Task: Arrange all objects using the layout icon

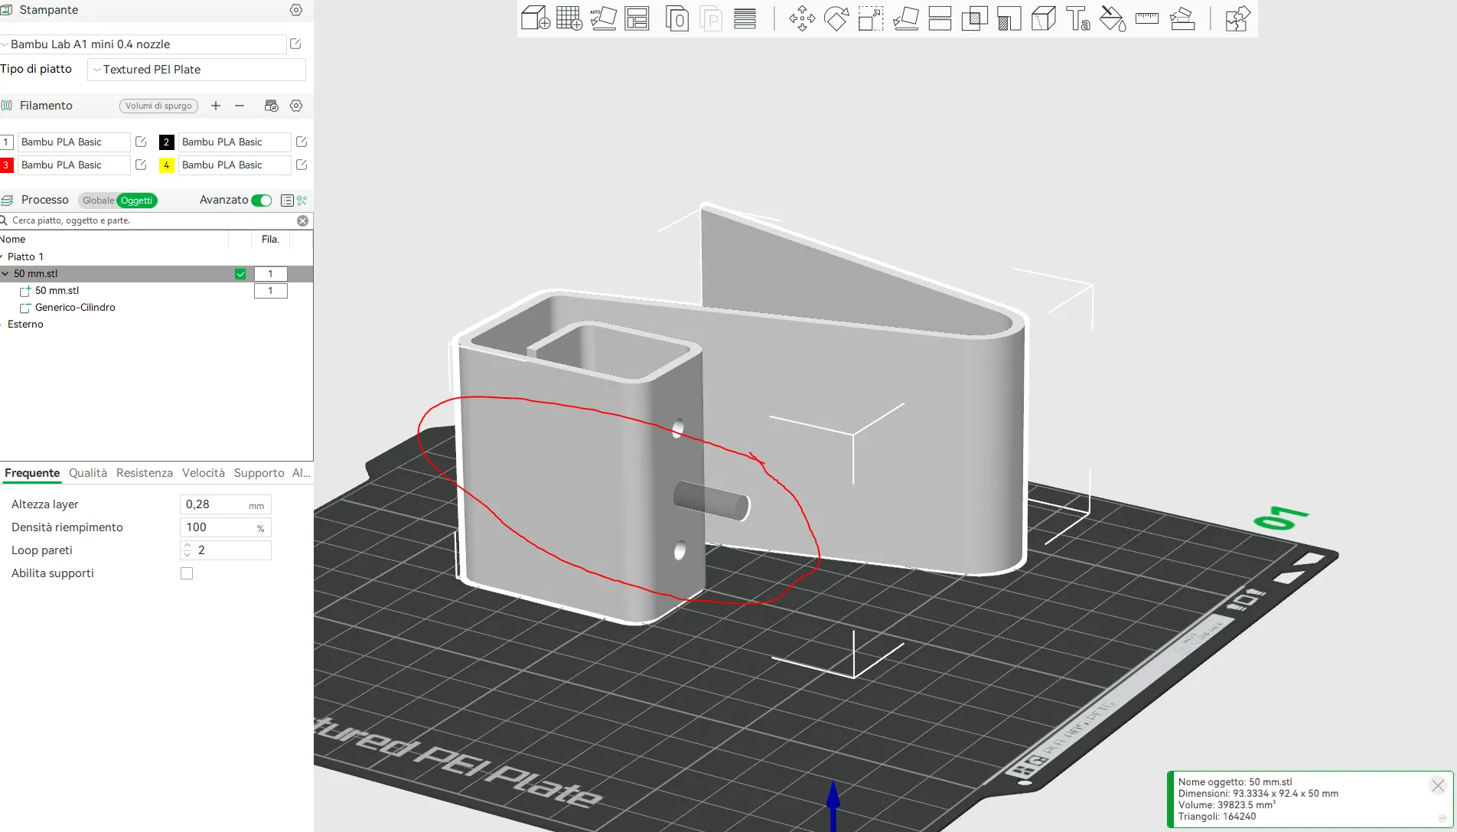Action: coord(637,18)
